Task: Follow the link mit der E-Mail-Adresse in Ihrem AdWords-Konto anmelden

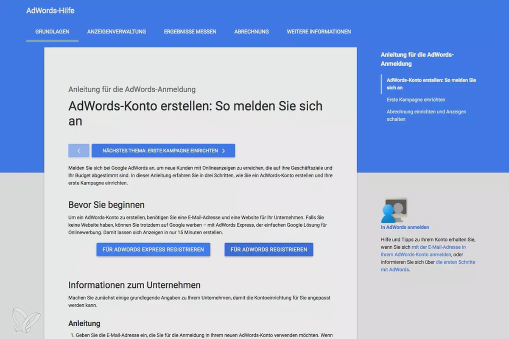Action: click(423, 251)
